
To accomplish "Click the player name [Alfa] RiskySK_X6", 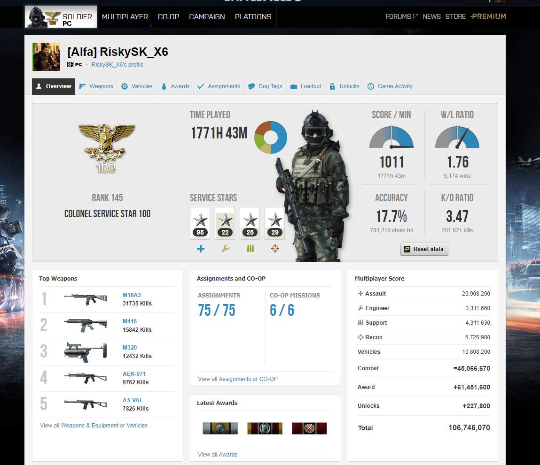I will (118, 52).
